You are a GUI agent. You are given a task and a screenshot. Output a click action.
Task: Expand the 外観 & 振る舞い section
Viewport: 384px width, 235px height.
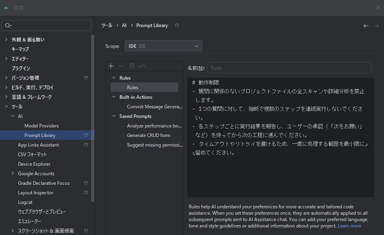tap(6, 39)
